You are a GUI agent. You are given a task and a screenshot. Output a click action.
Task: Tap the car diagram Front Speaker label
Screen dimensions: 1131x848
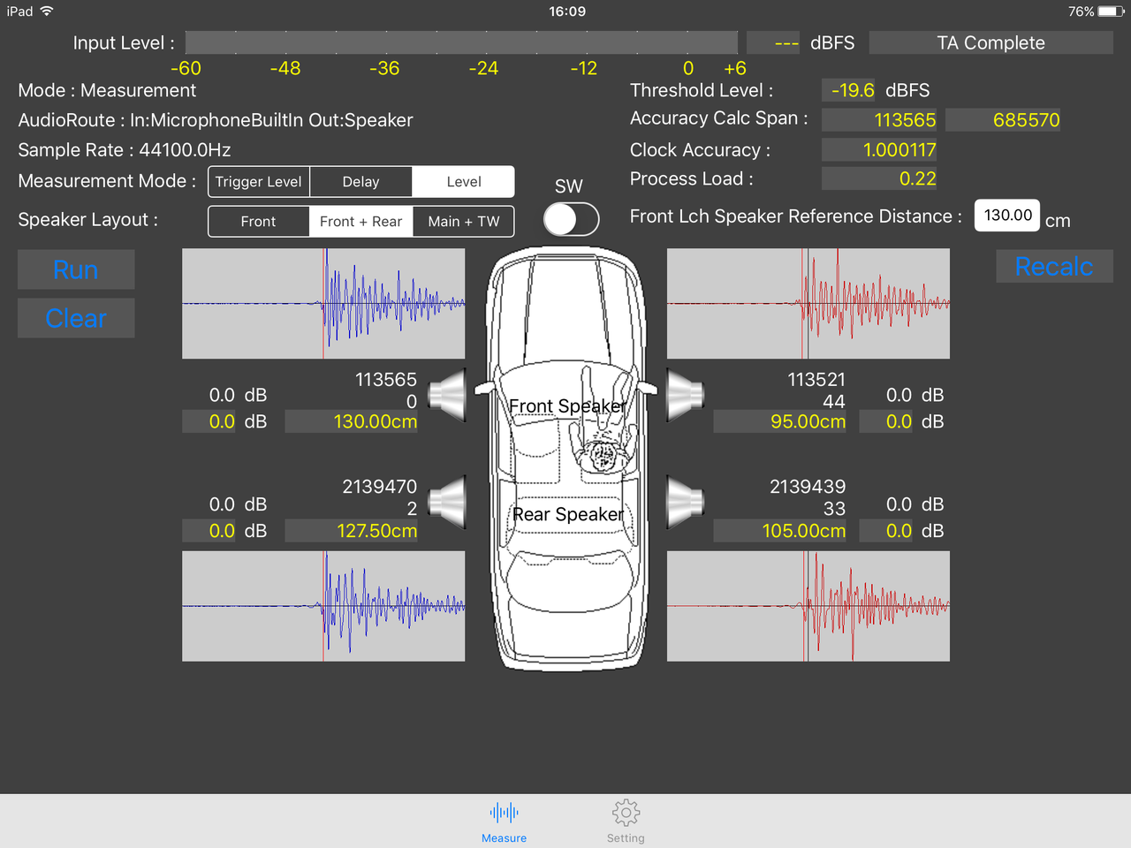tap(567, 406)
